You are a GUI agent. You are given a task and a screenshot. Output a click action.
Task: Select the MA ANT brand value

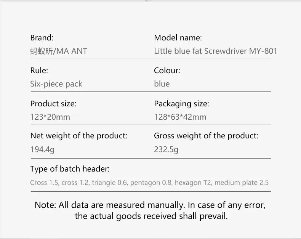tap(59, 51)
